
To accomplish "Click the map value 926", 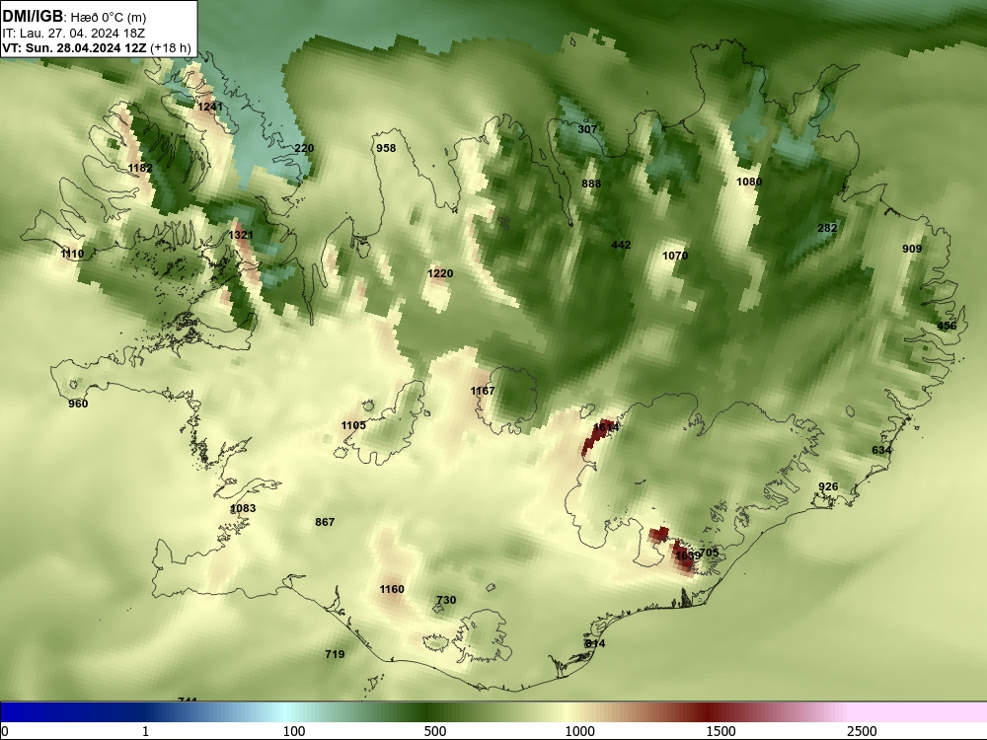I will click(828, 486).
